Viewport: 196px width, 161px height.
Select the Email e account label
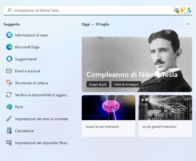(x=28, y=71)
